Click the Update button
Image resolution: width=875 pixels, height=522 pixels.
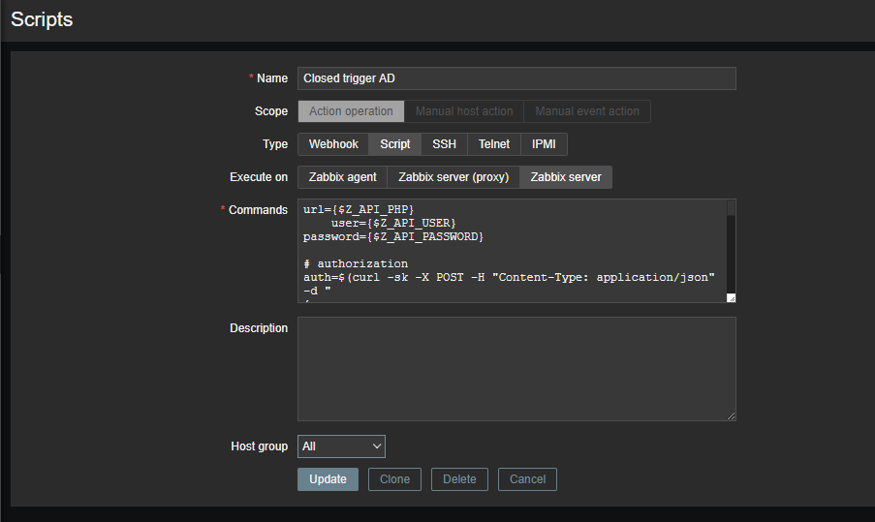click(328, 479)
